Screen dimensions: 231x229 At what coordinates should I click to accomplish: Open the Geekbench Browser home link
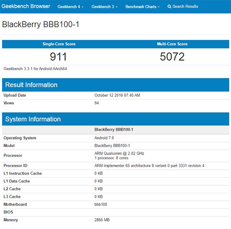tap(26, 7)
